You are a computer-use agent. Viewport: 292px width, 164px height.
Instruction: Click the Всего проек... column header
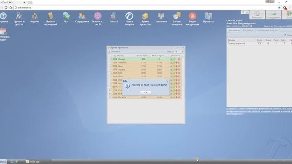pos(142,56)
